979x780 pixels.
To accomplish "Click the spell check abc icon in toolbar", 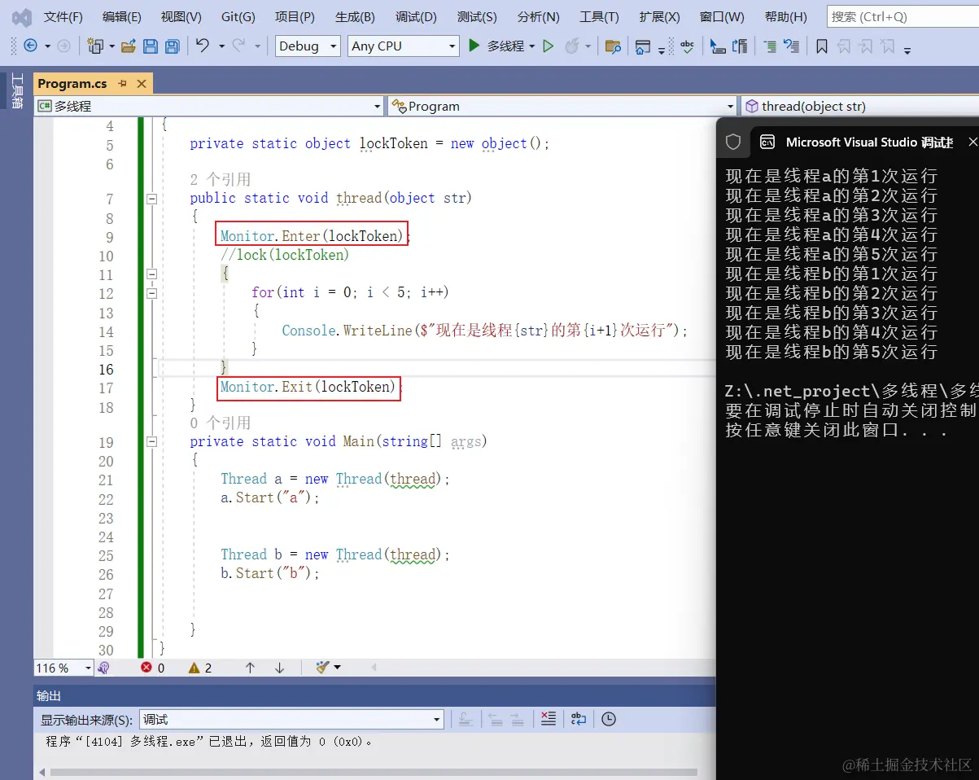I will tap(687, 46).
